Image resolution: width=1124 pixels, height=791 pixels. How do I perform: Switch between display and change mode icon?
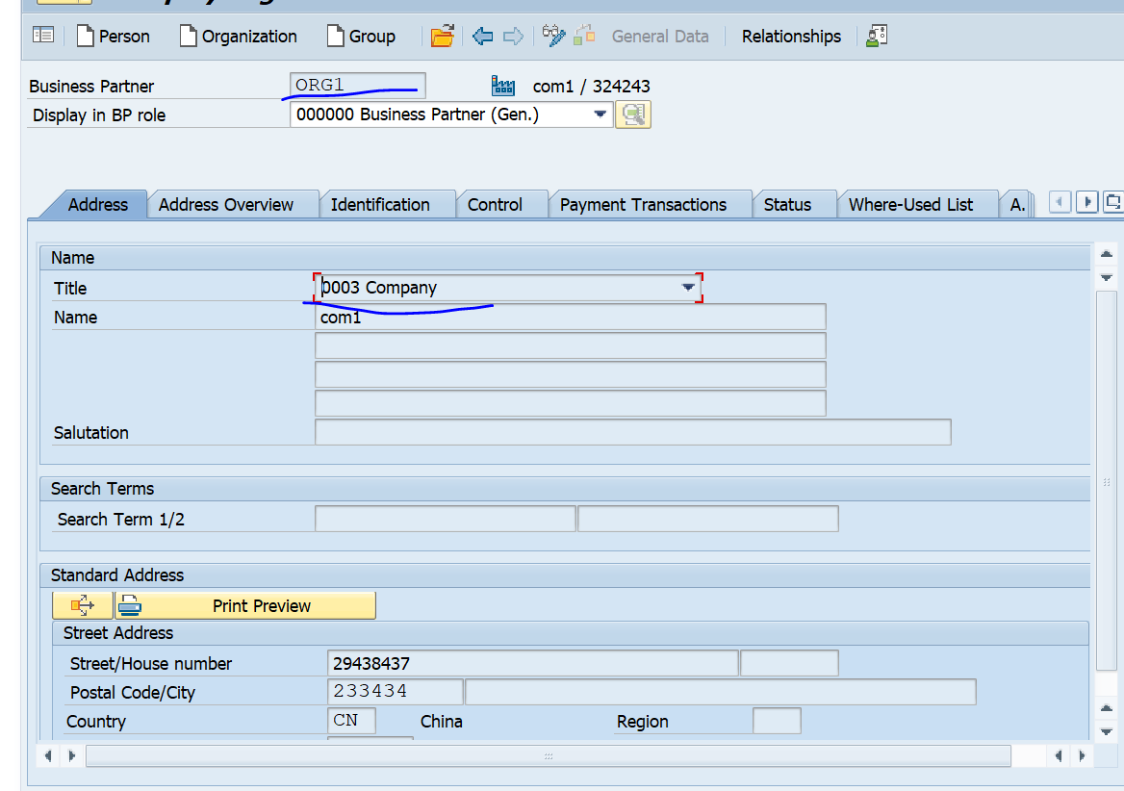[x=553, y=36]
